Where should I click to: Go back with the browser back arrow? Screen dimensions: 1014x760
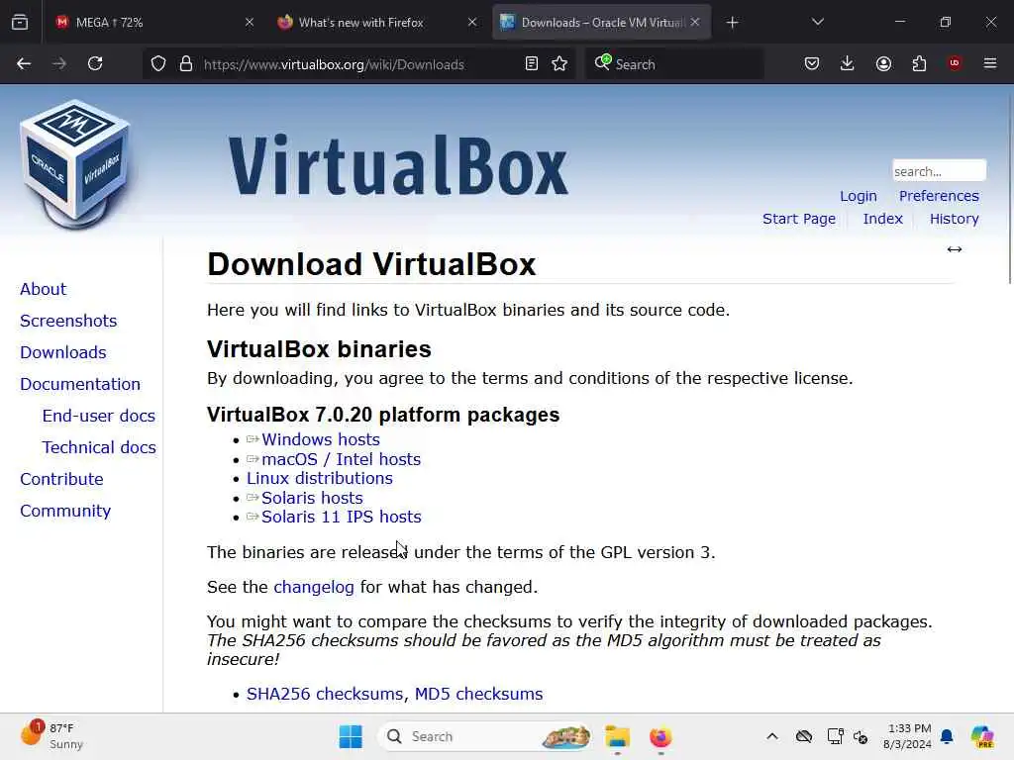coord(24,63)
